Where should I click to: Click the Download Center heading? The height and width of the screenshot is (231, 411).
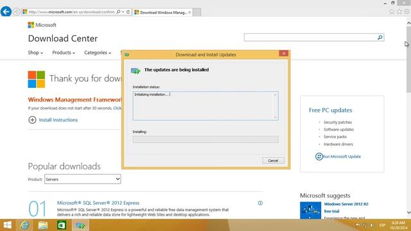coord(63,38)
